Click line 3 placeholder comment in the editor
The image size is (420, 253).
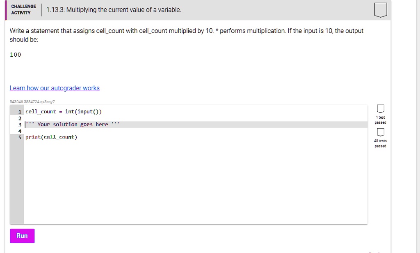click(x=72, y=124)
